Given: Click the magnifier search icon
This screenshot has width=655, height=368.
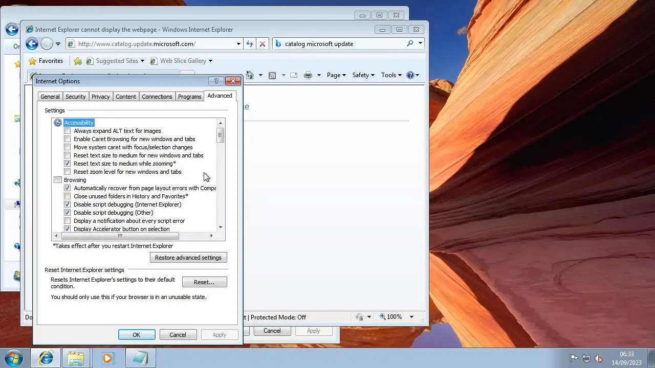Looking at the screenshot, I should pos(410,43).
